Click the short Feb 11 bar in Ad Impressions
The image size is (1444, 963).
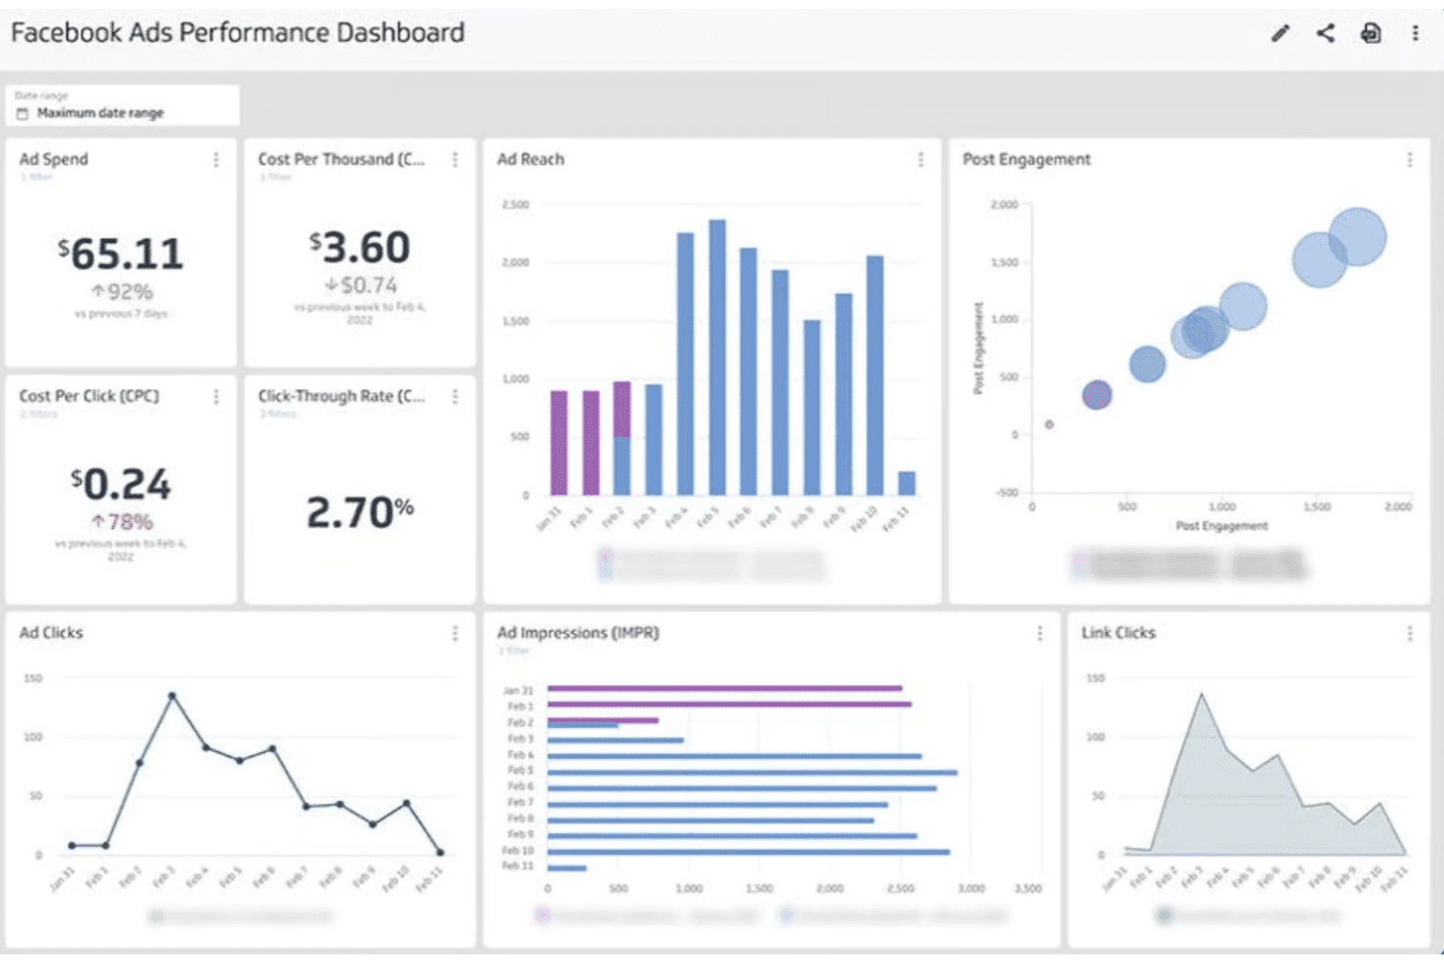[567, 868]
